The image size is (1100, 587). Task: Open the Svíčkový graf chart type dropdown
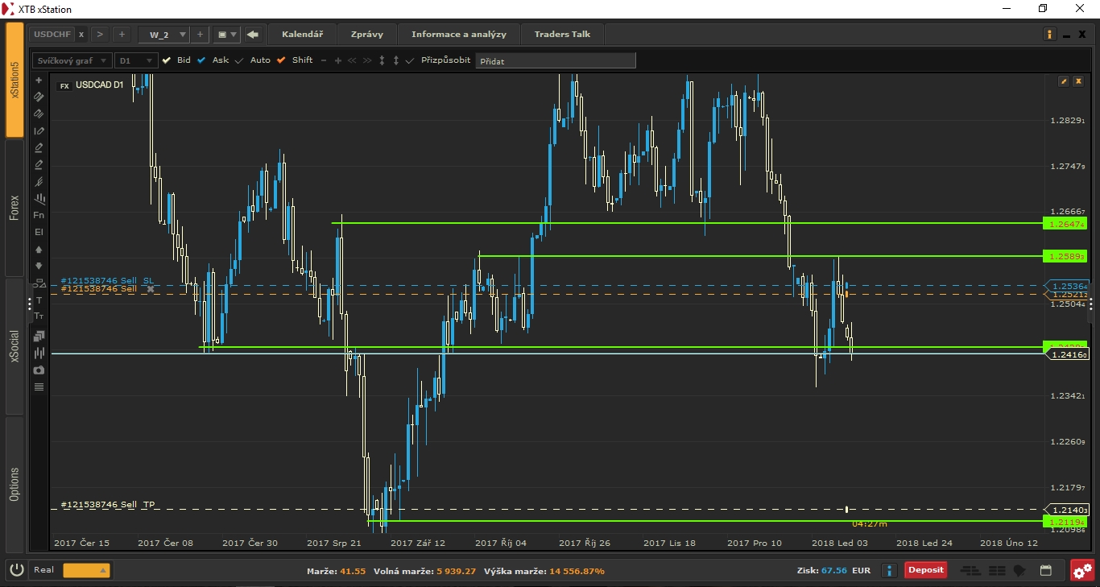coord(71,60)
